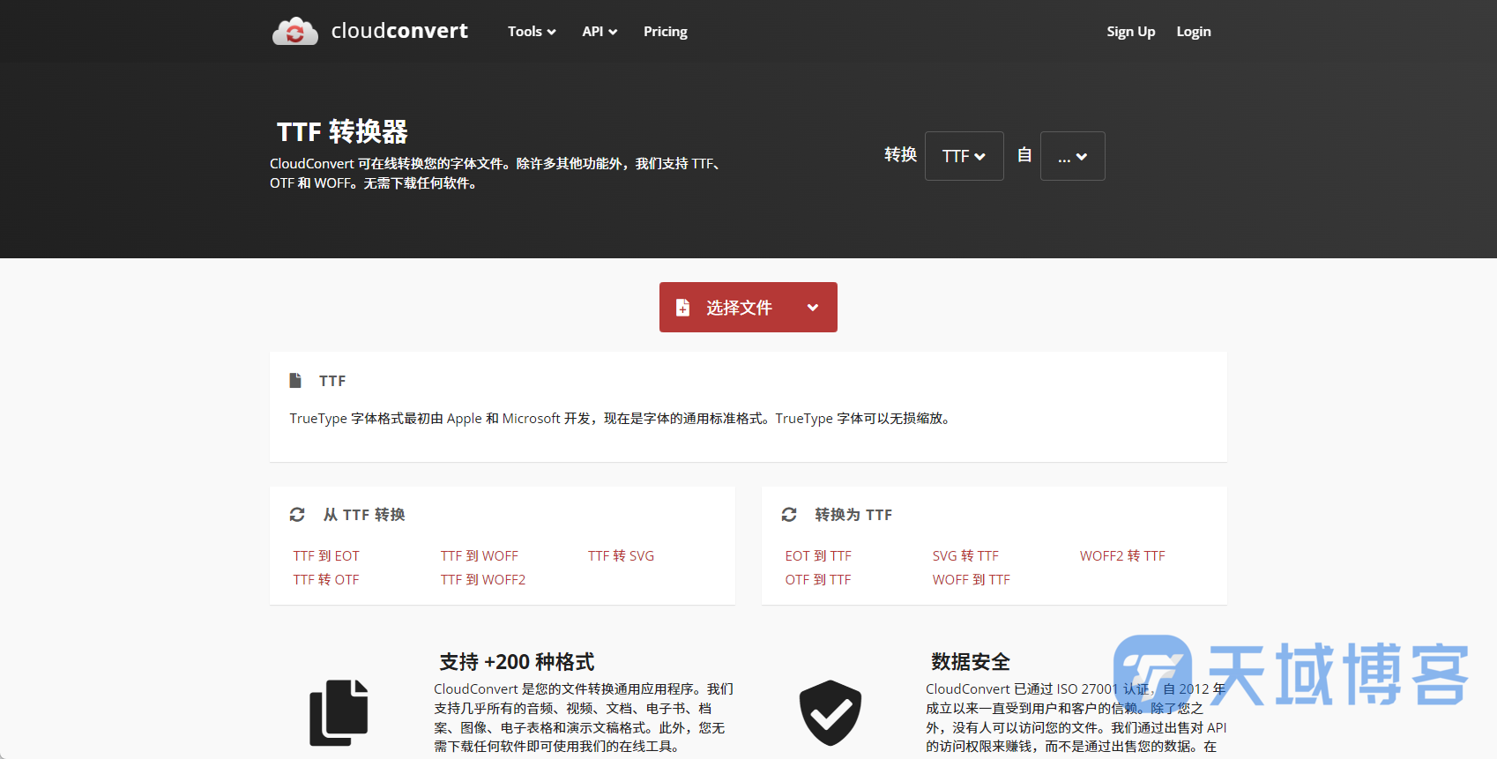Open the TTF source format dropdown
The height and width of the screenshot is (759, 1497).
click(x=964, y=156)
